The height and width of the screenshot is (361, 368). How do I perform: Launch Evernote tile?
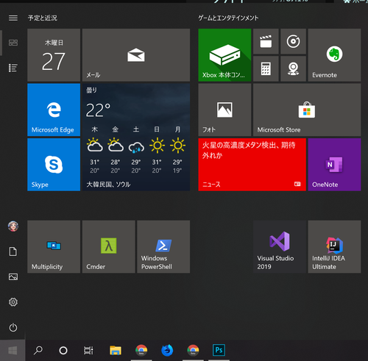tap(334, 55)
